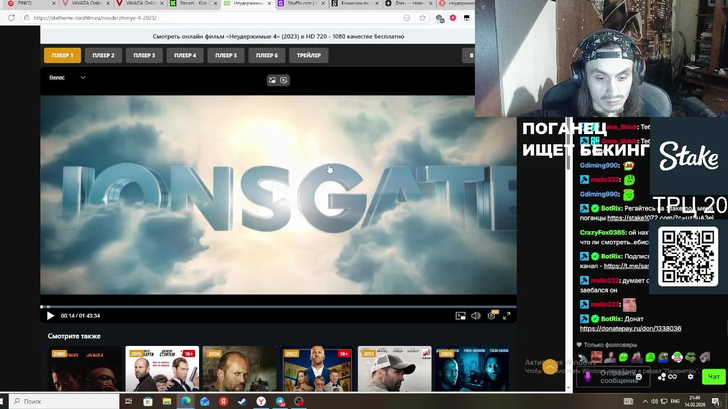Click the CrazyFox0365 username in chat
The height and width of the screenshot is (409, 728).
(x=602, y=232)
